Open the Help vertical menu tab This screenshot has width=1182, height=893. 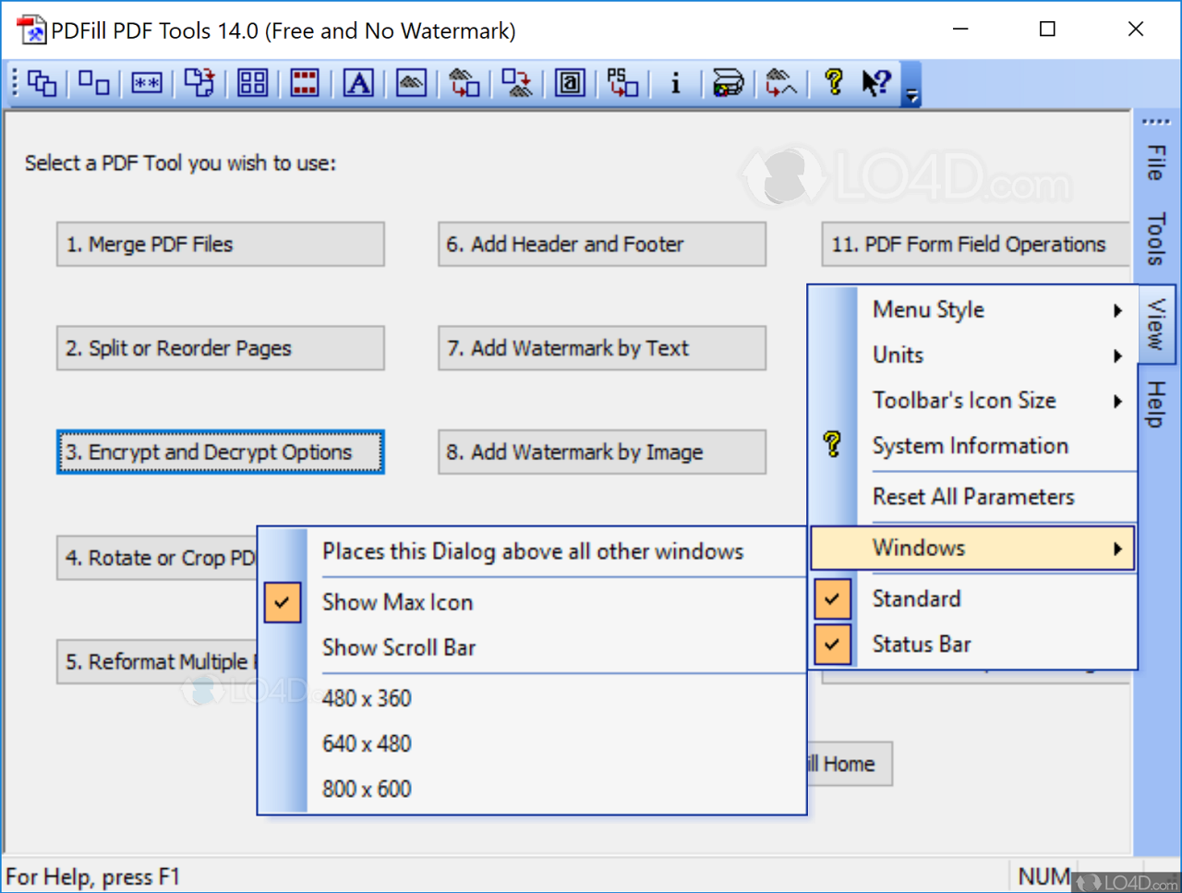(1155, 404)
